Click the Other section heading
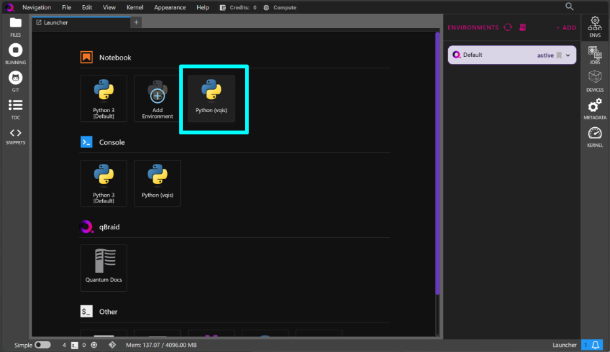The image size is (610, 352). 108,312
